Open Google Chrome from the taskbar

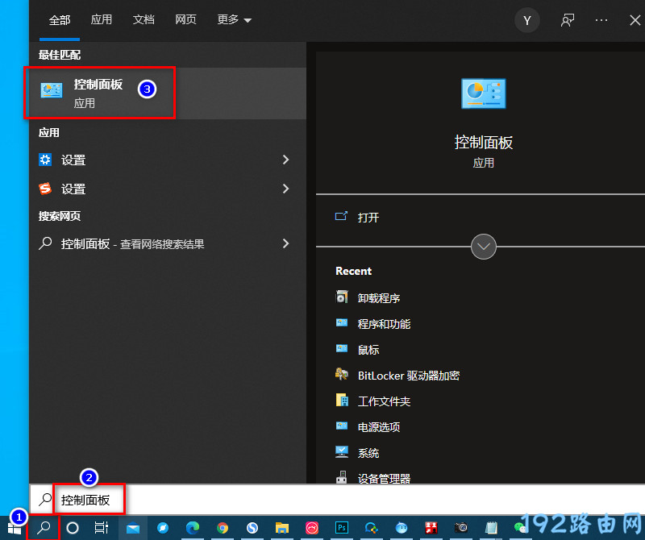[223, 528]
